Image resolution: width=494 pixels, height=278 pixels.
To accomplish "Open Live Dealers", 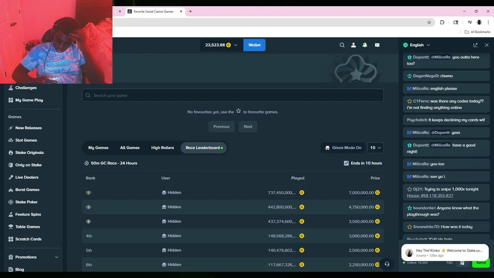I will 27,177.
